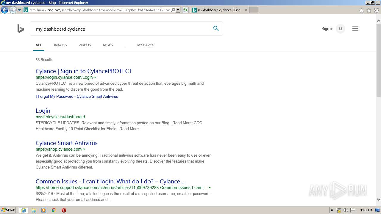Click the Bing logo icon
Screen dimensions: 381x214
tap(21, 29)
